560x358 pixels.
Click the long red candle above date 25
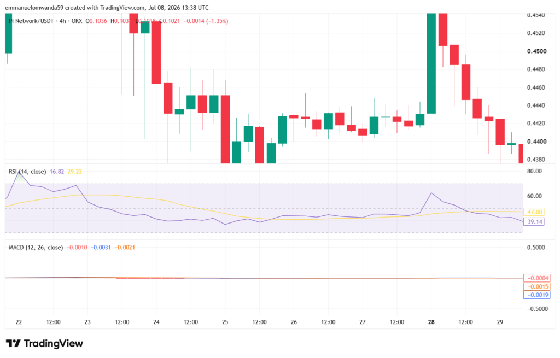(x=225, y=129)
